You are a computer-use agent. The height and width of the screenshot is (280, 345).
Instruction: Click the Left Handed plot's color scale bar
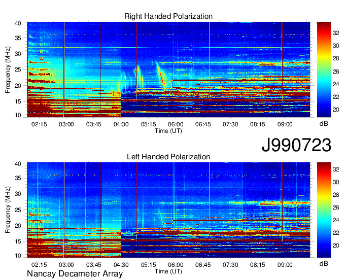point(324,210)
